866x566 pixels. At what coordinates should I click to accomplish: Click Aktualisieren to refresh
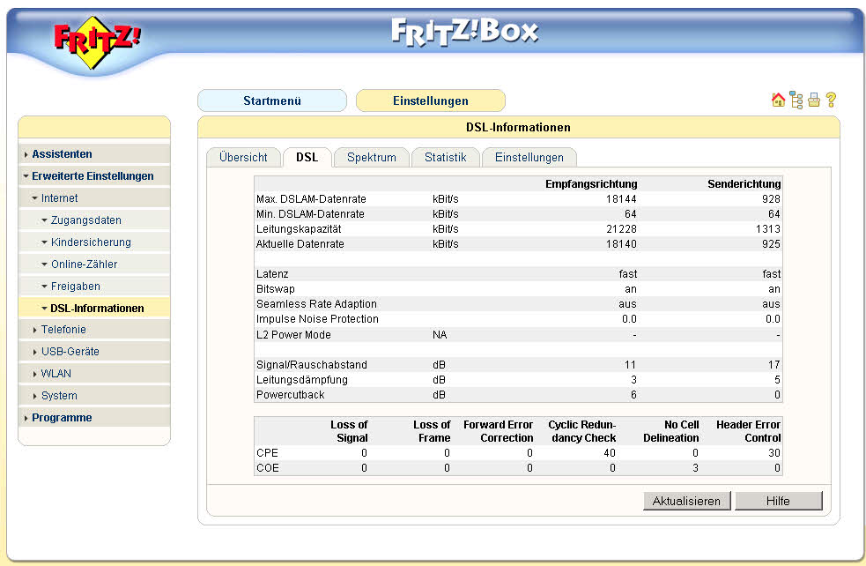coord(686,501)
